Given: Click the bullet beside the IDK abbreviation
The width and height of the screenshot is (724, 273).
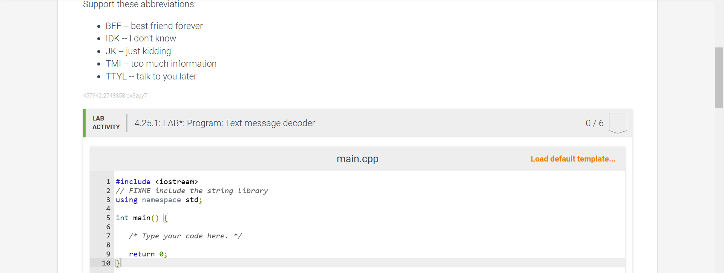Looking at the screenshot, I should point(99,38).
